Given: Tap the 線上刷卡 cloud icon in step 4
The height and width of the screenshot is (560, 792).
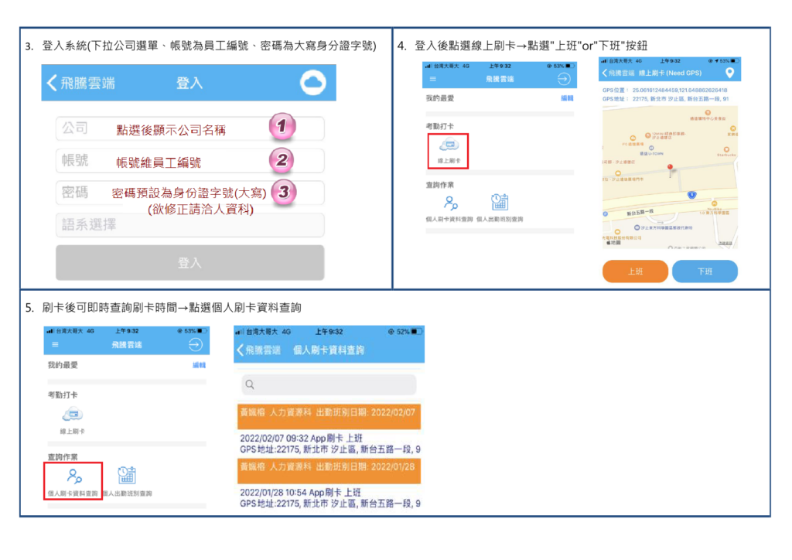Looking at the screenshot, I should pyautogui.click(x=448, y=145).
